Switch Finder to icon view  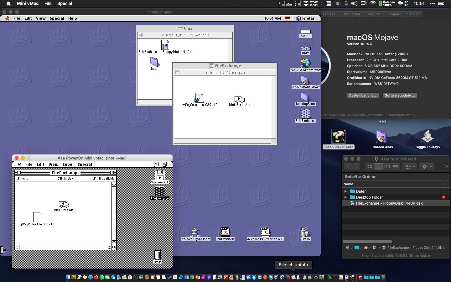(x=370, y=167)
